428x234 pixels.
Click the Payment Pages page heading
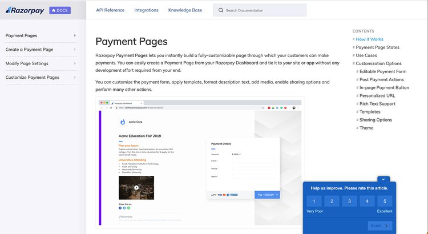(131, 42)
